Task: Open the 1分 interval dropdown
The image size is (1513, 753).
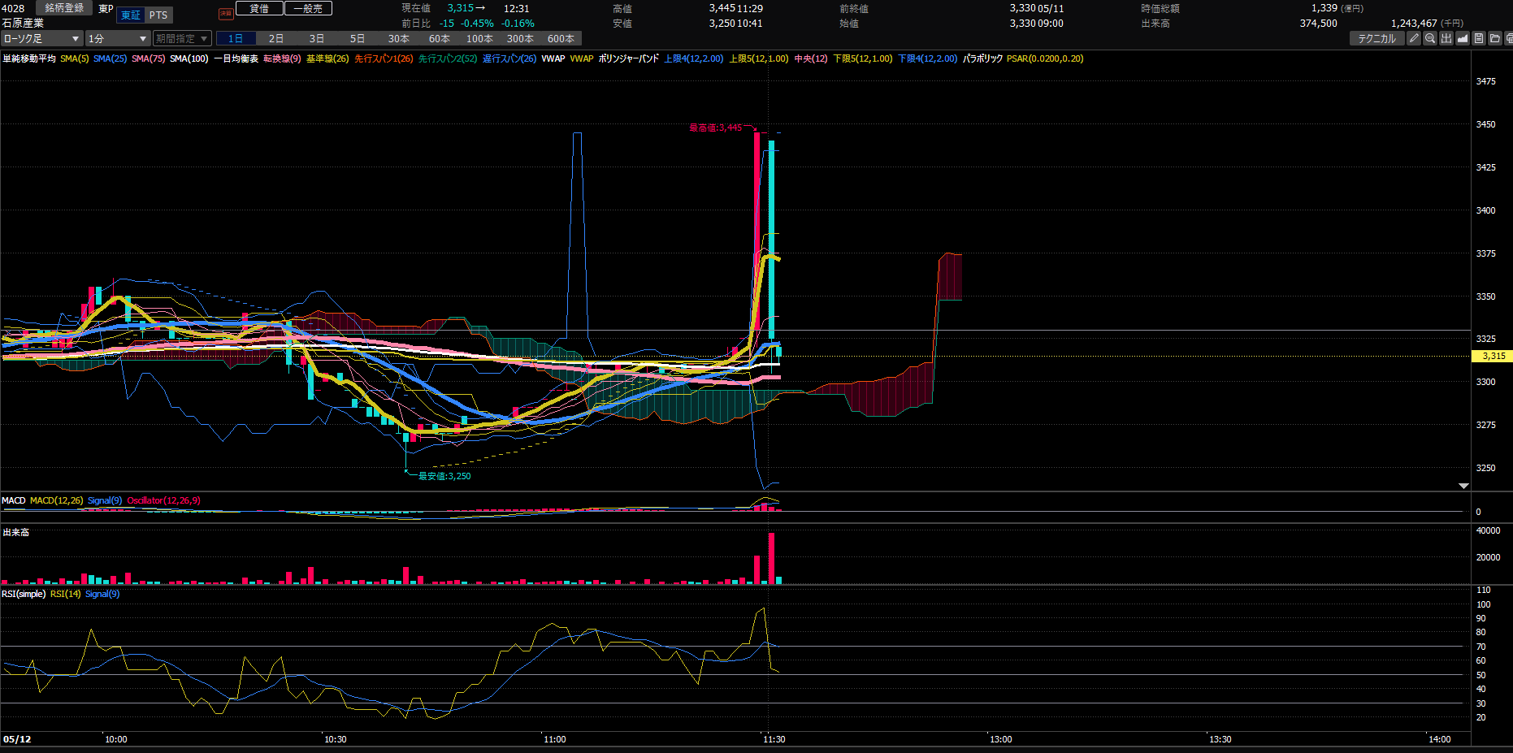Action: tap(118, 38)
